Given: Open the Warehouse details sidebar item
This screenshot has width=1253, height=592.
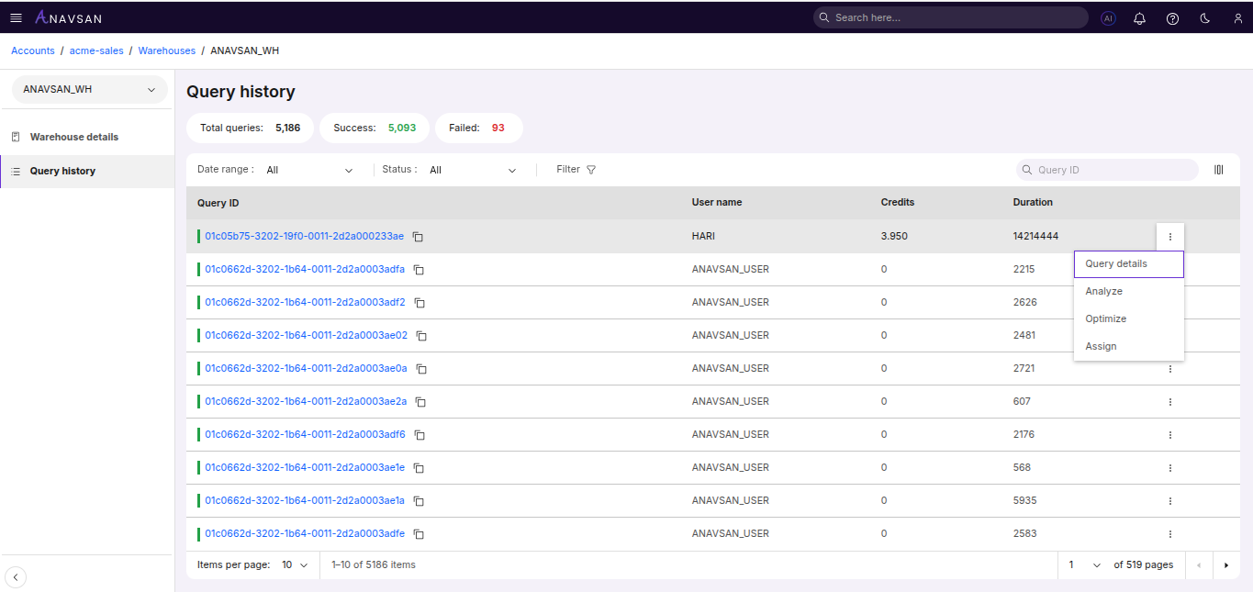Looking at the screenshot, I should point(74,137).
